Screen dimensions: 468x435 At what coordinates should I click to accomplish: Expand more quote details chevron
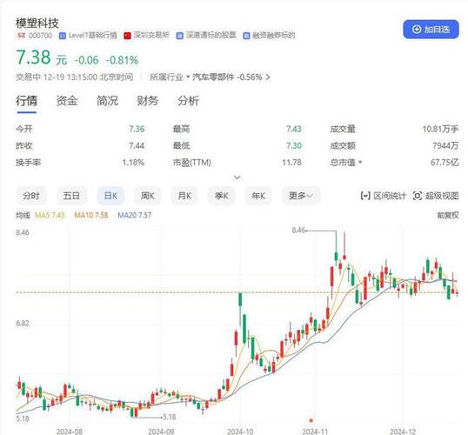coord(237,177)
